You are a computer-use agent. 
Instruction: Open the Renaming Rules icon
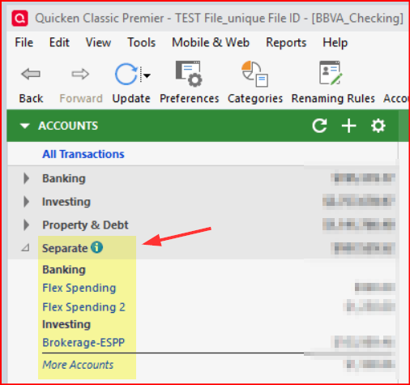[x=331, y=73]
